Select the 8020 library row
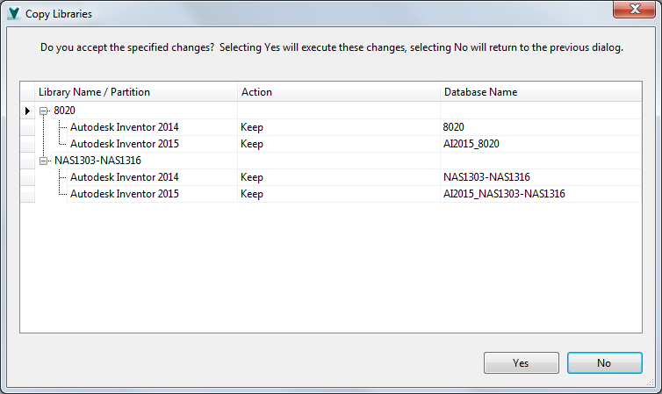The height and width of the screenshot is (394, 662). click(64, 111)
